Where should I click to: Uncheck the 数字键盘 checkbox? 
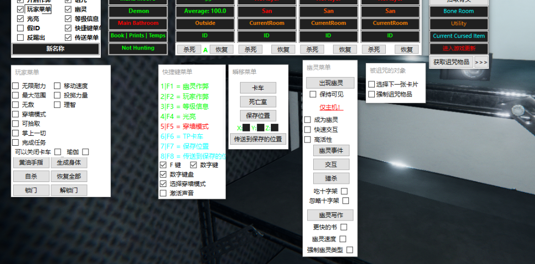point(163,174)
